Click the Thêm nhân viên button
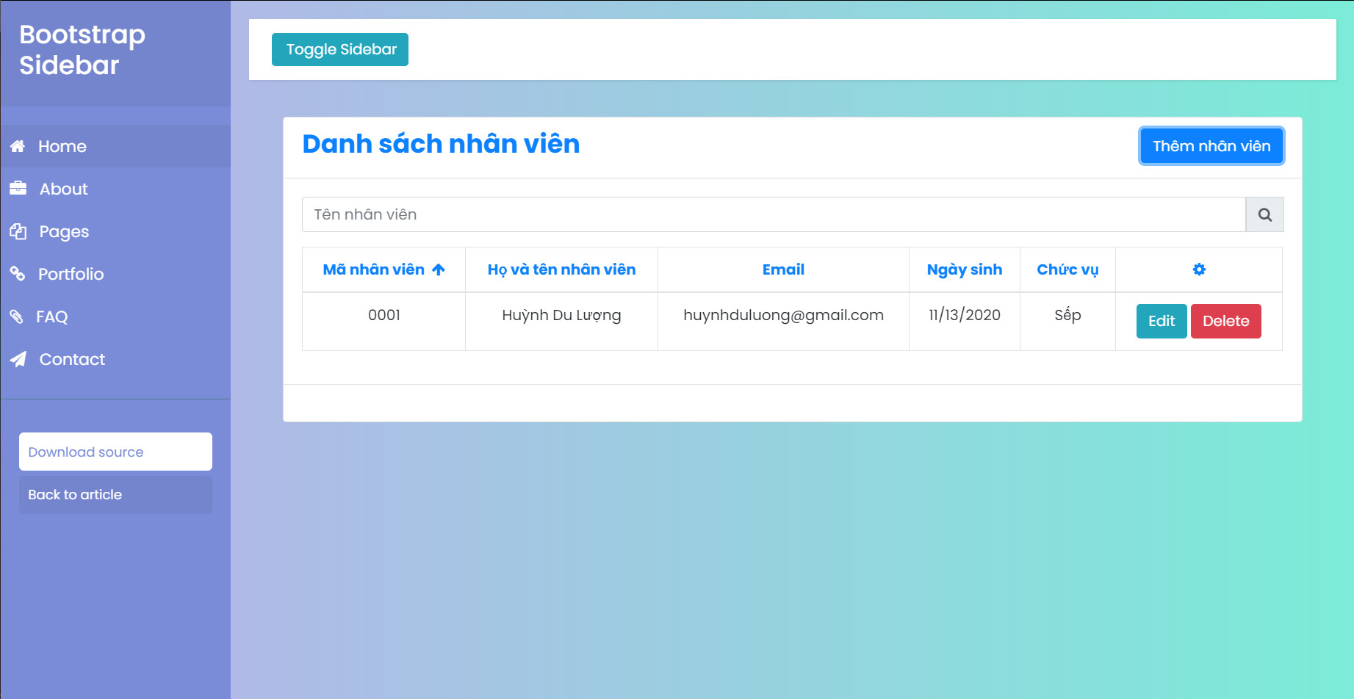Image resolution: width=1354 pixels, height=699 pixels. [1211, 146]
